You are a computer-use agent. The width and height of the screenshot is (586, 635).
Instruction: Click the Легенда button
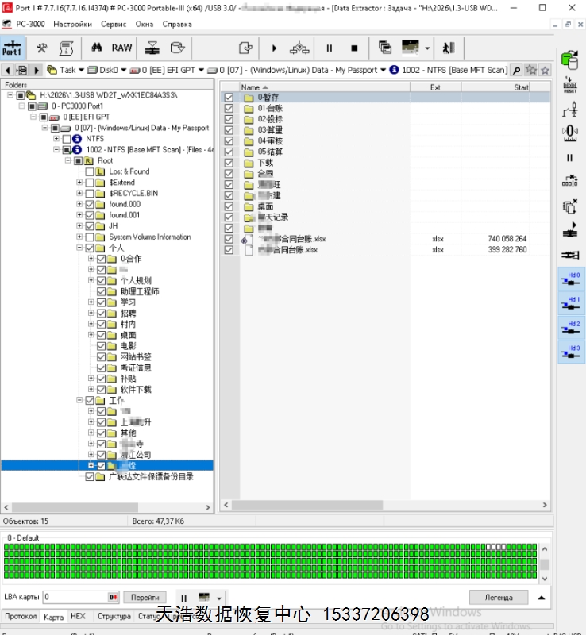[498, 597]
